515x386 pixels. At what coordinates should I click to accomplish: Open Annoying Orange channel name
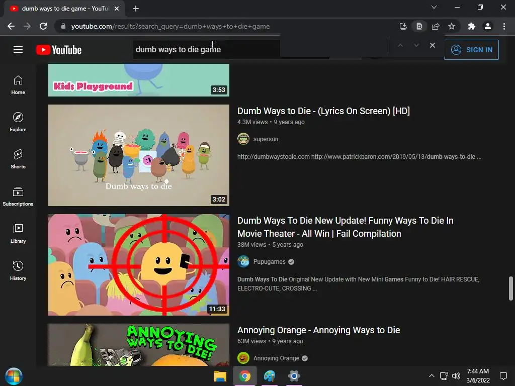tap(276, 358)
